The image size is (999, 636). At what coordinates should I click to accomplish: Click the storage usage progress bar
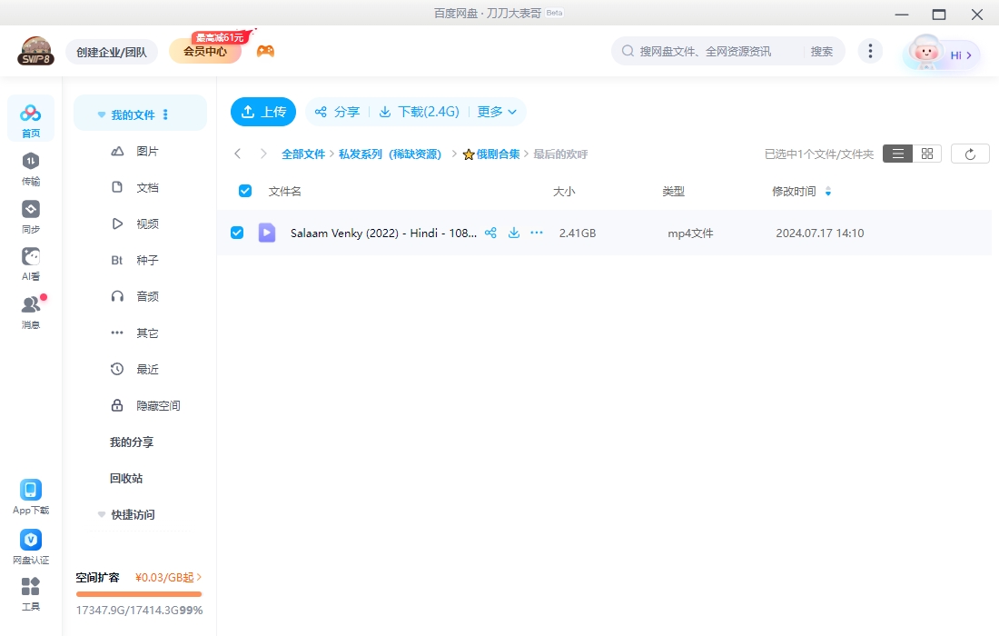click(x=139, y=594)
